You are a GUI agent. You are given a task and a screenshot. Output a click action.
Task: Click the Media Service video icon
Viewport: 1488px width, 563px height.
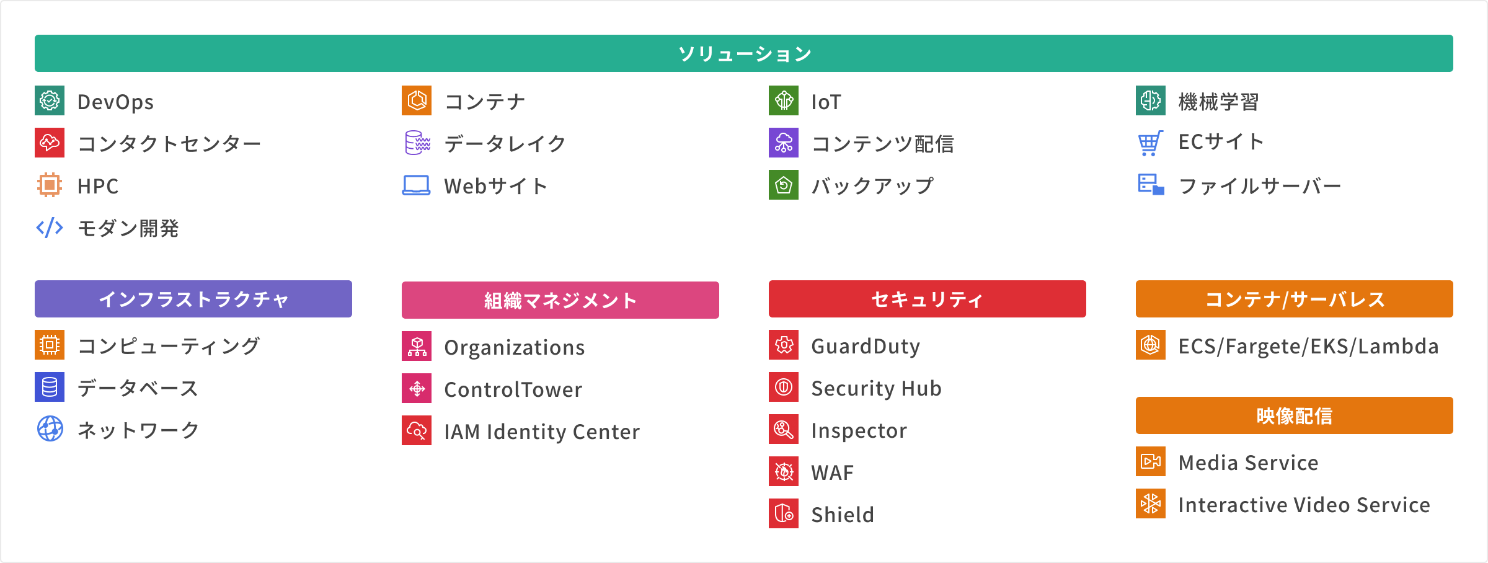(1151, 461)
